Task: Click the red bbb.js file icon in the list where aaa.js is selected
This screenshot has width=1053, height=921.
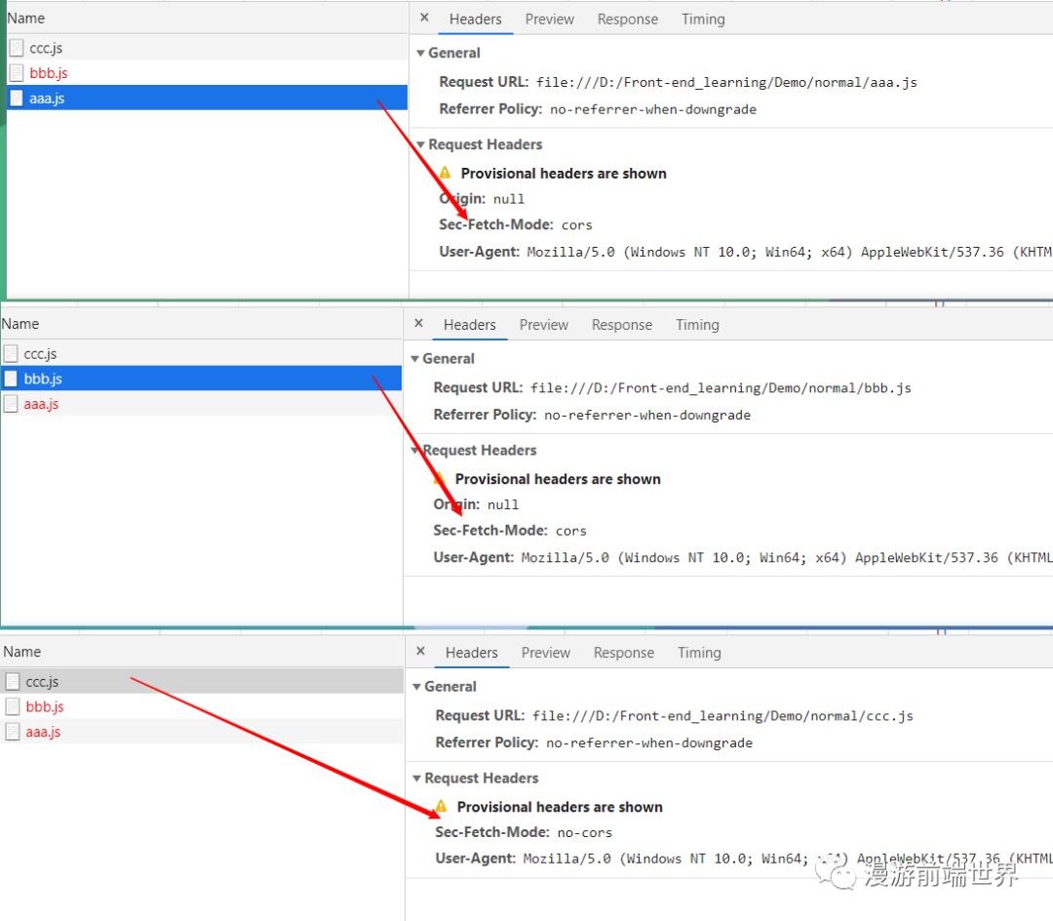Action: (17, 72)
